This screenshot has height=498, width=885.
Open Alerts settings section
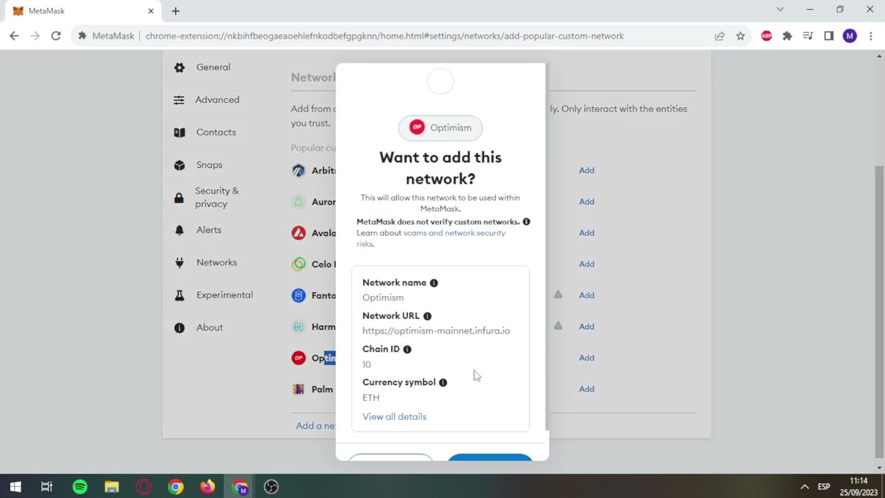(x=208, y=230)
